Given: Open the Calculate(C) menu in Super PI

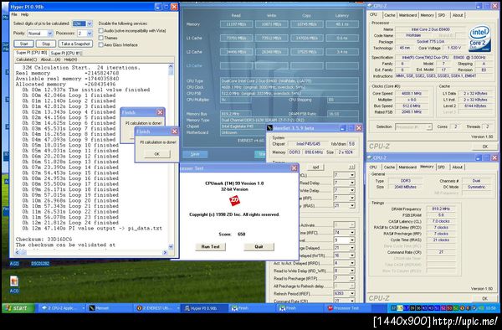Looking at the screenshot, I should tap(26, 59).
